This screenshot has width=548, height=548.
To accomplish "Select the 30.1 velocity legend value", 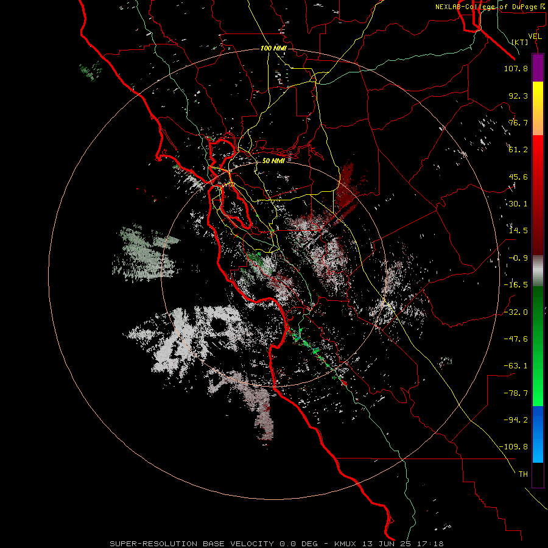I will click(x=518, y=204).
